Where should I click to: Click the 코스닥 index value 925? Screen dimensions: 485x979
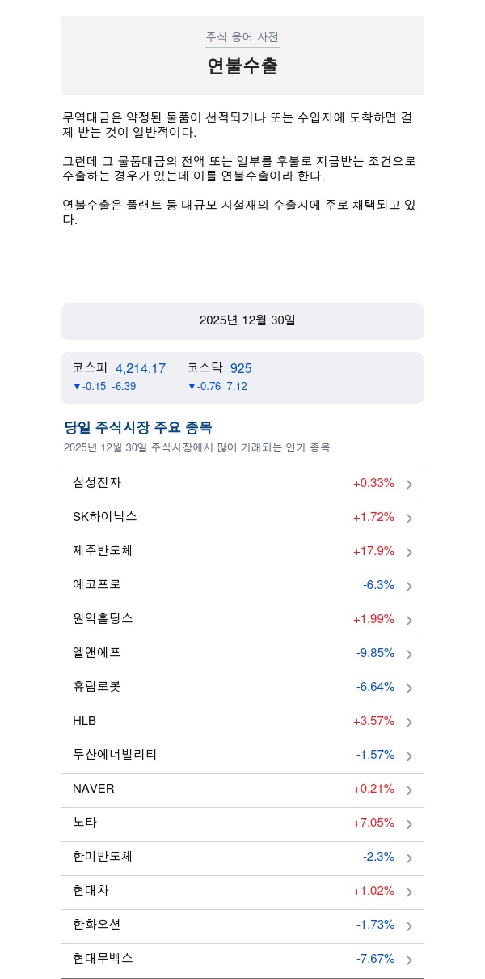241,368
